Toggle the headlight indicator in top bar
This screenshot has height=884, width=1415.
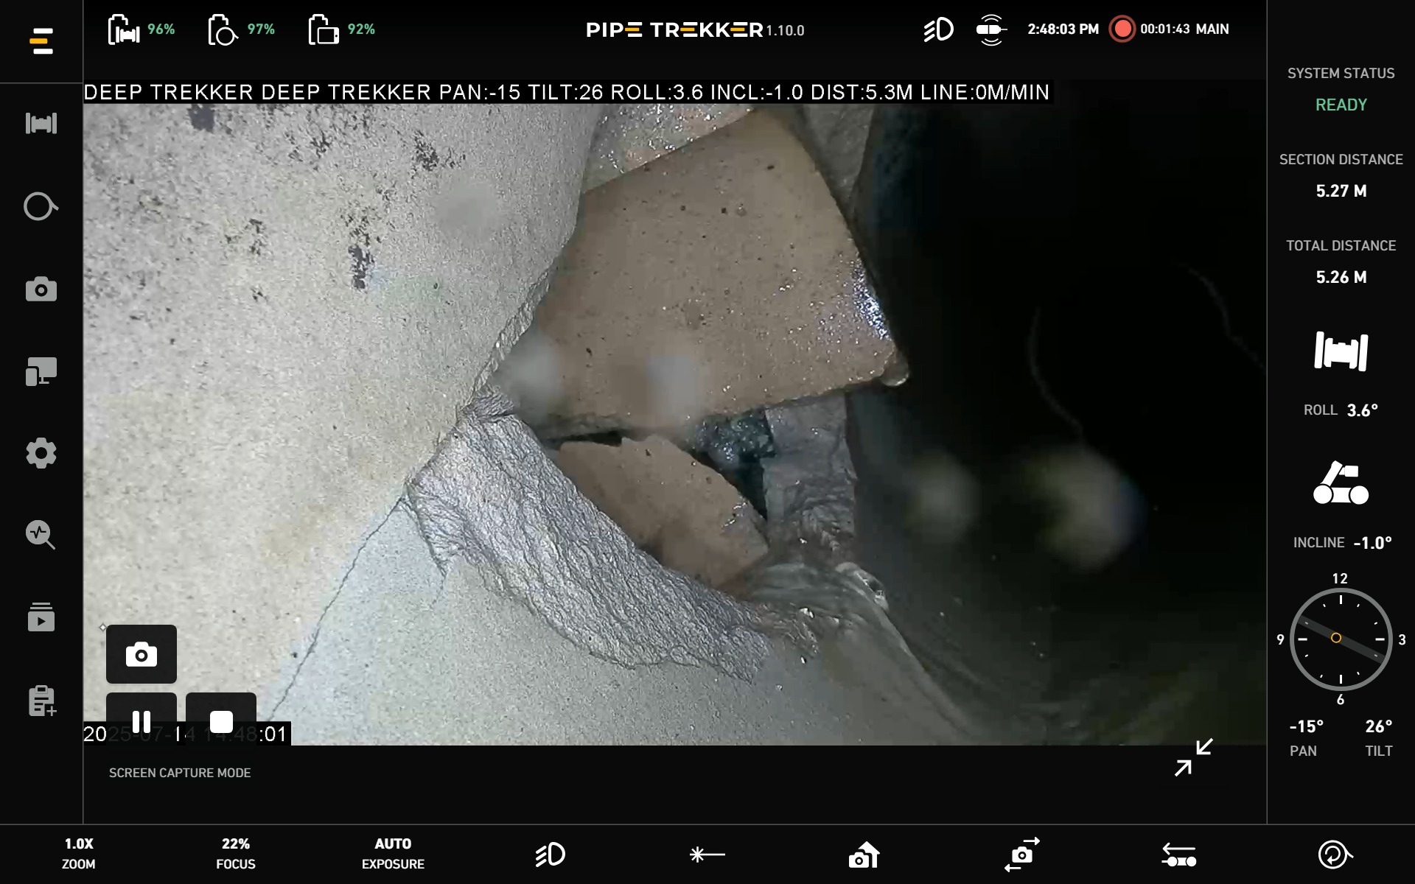939,29
